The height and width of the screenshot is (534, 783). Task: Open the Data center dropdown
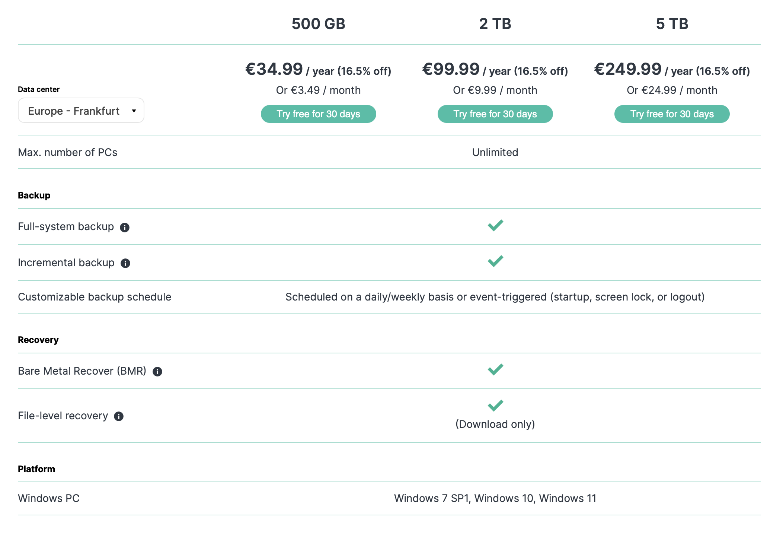pos(81,111)
